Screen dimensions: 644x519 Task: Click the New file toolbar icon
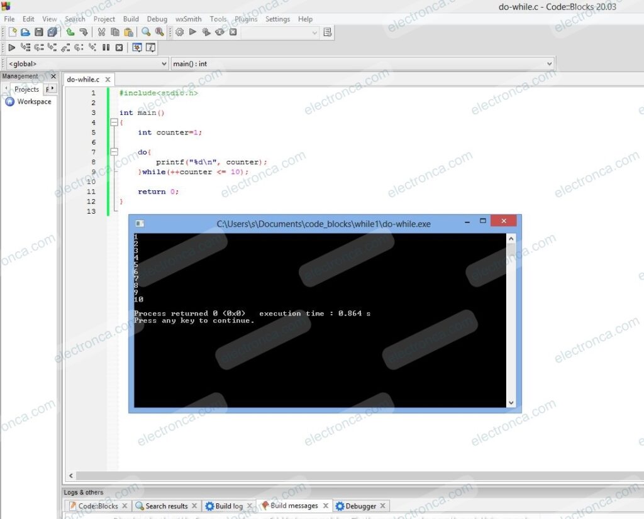click(12, 32)
